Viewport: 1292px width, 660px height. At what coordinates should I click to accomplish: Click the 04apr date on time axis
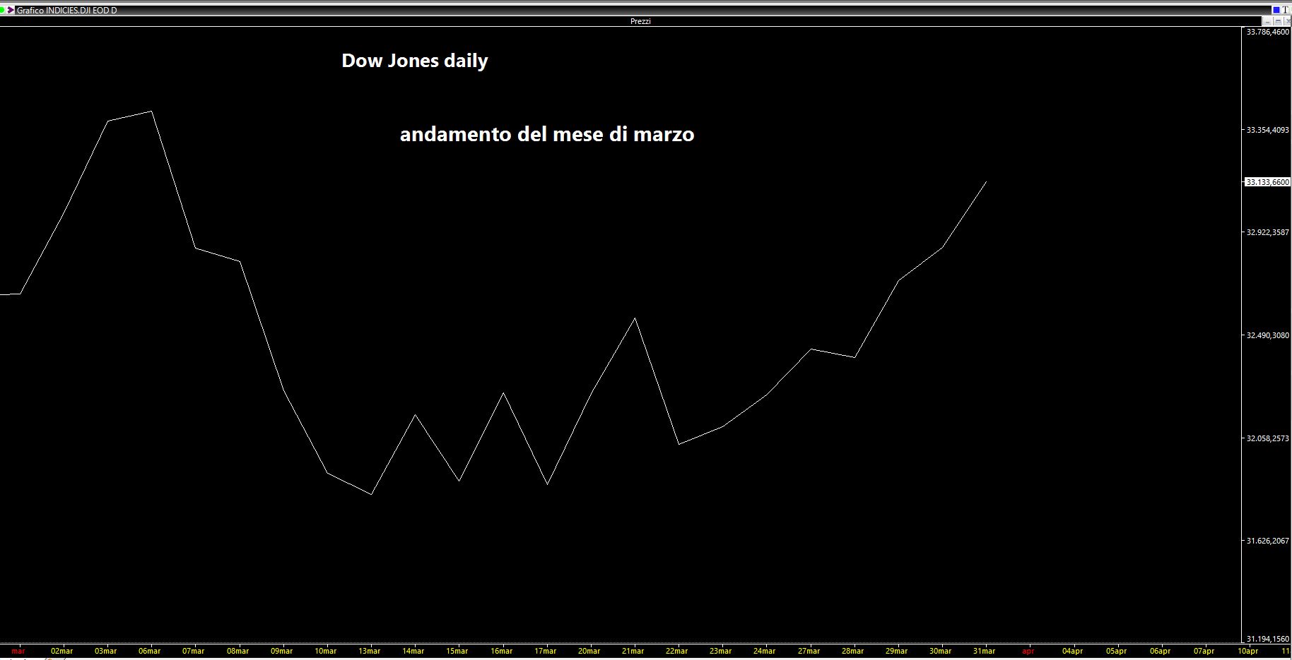pos(1073,652)
